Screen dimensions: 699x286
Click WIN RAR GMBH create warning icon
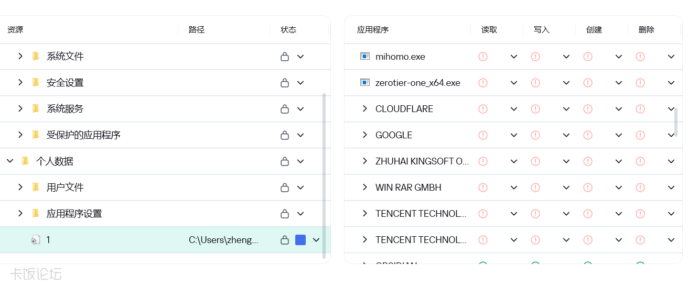[x=588, y=188]
